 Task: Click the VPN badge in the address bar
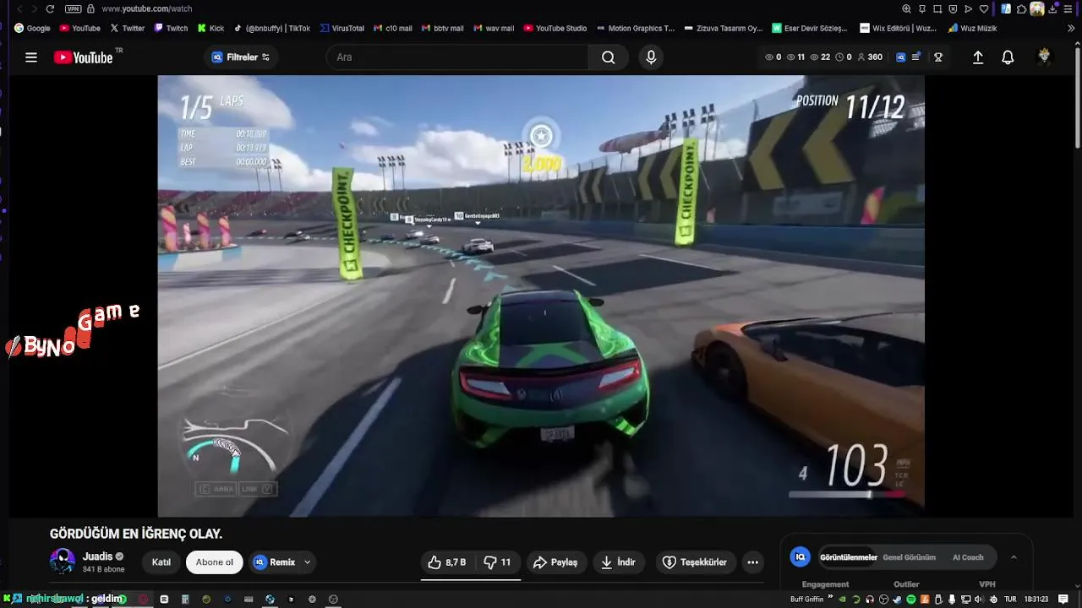point(74,8)
